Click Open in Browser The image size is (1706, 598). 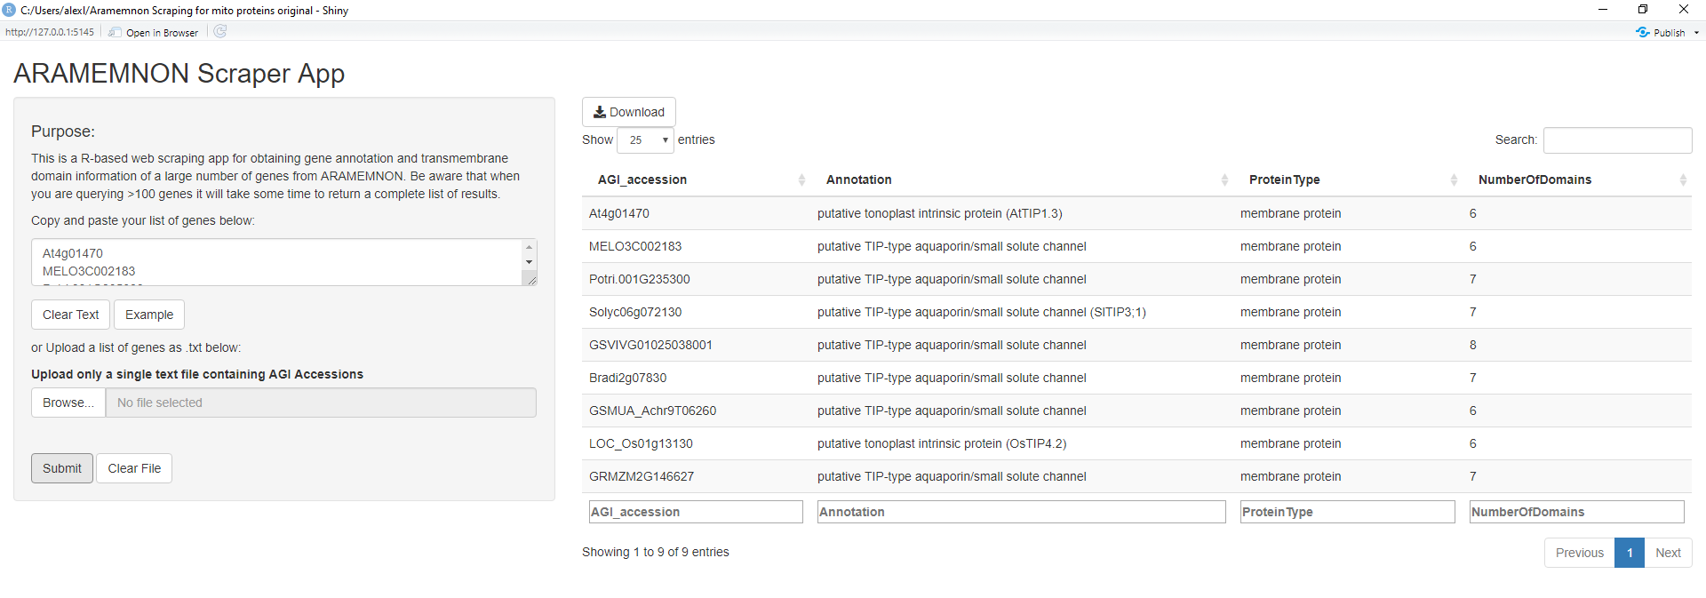tap(154, 33)
